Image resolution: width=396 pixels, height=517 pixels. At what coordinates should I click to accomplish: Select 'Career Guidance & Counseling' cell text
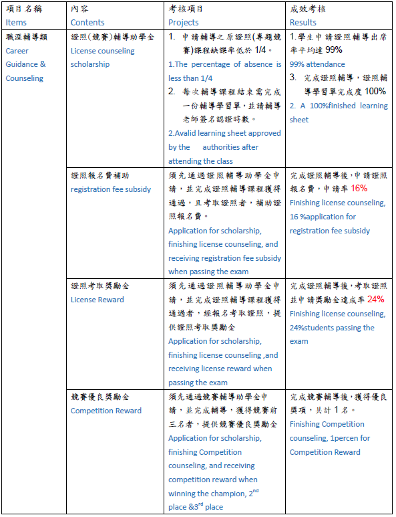(x=25, y=65)
